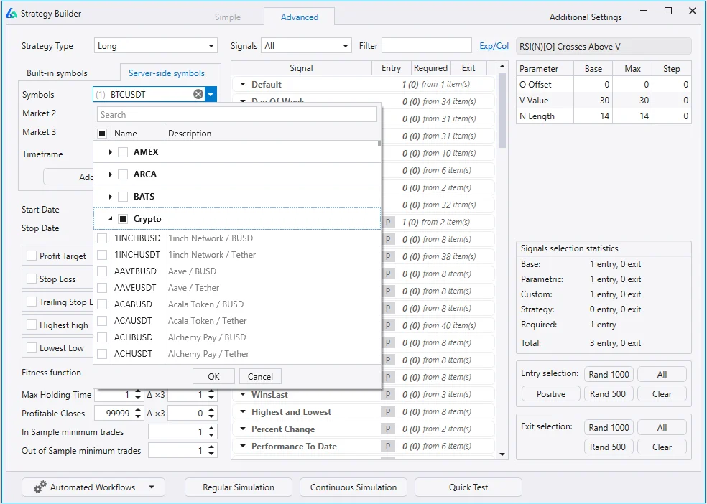The width and height of the screenshot is (707, 504).
Task: Check the AAVEBUSD symbol checkbox
Action: pos(102,271)
